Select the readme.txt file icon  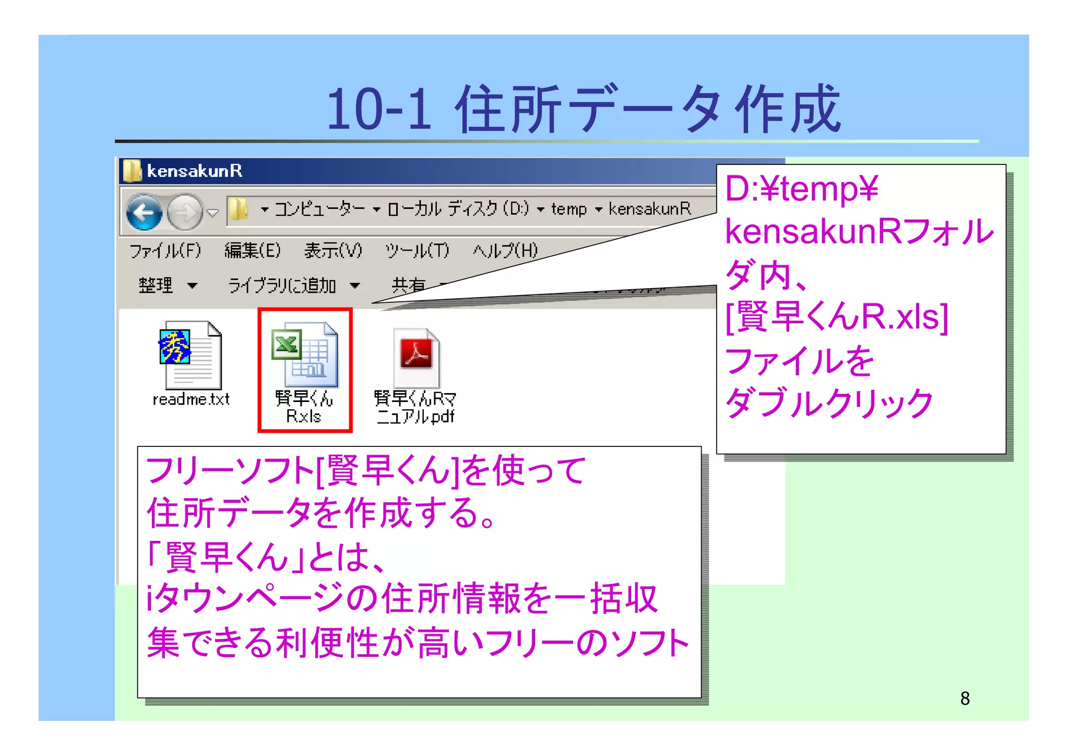coord(191,355)
